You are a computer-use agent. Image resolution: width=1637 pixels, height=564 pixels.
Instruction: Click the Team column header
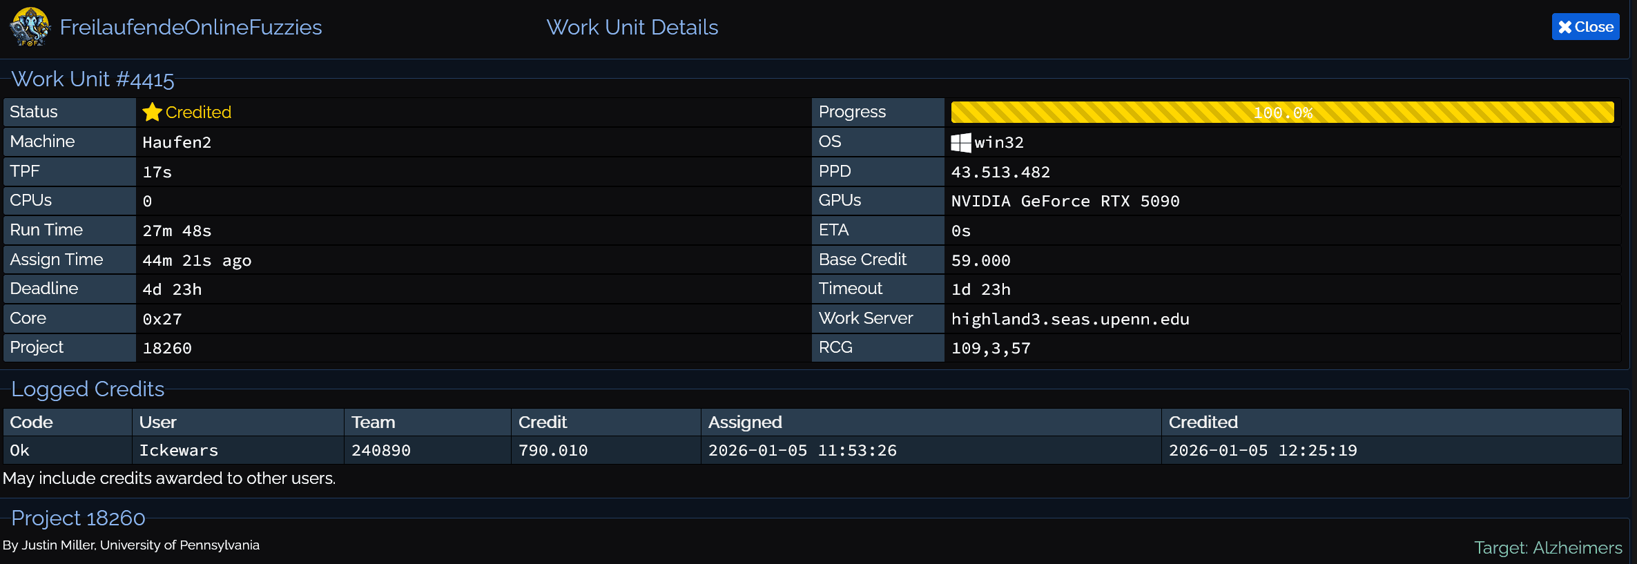click(x=374, y=422)
